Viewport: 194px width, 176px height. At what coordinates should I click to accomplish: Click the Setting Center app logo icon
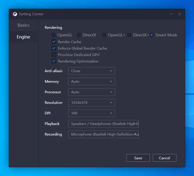click(x=15, y=14)
